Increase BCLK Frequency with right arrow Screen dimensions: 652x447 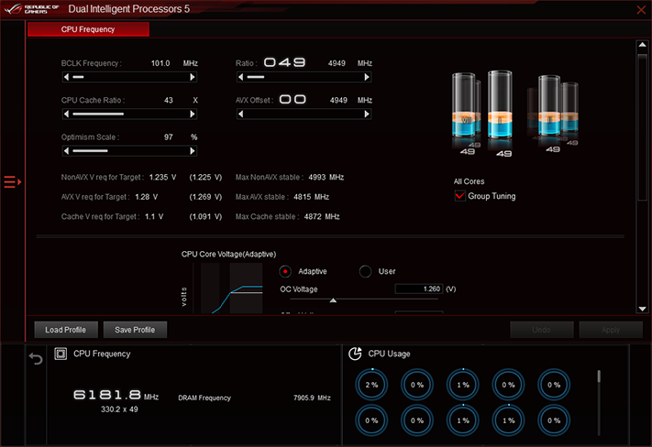(x=192, y=77)
